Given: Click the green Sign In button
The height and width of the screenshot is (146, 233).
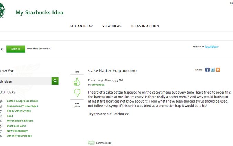Looking at the screenshot, I should [16, 49].
